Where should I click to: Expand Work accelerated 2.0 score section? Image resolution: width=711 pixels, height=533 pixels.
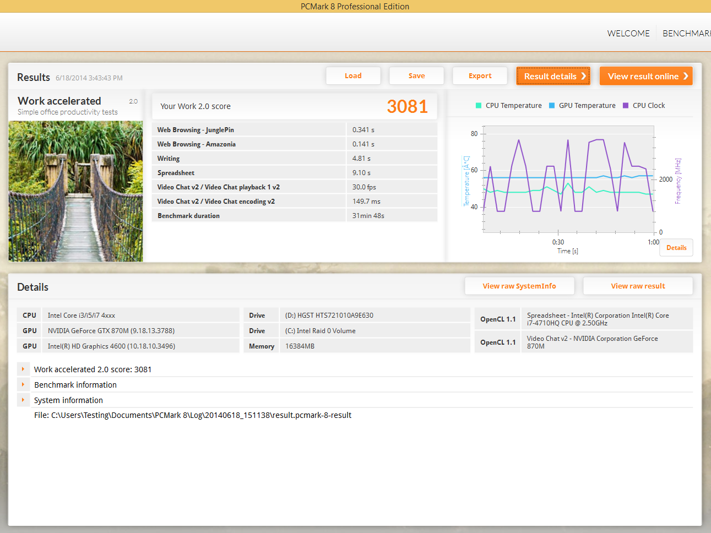[23, 369]
